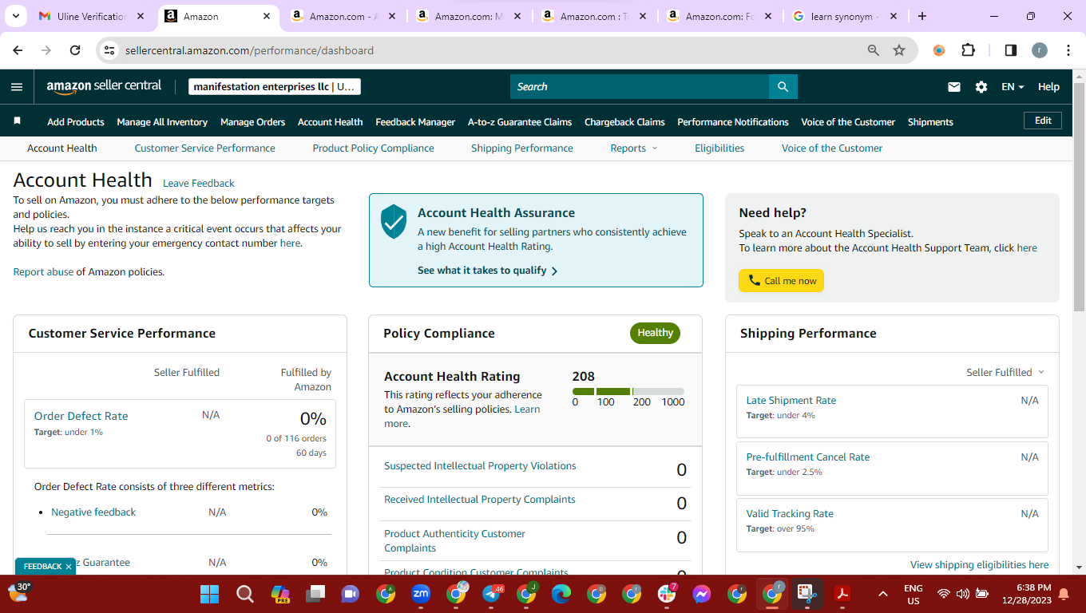Open Telegram from the taskbar

pos(491,594)
